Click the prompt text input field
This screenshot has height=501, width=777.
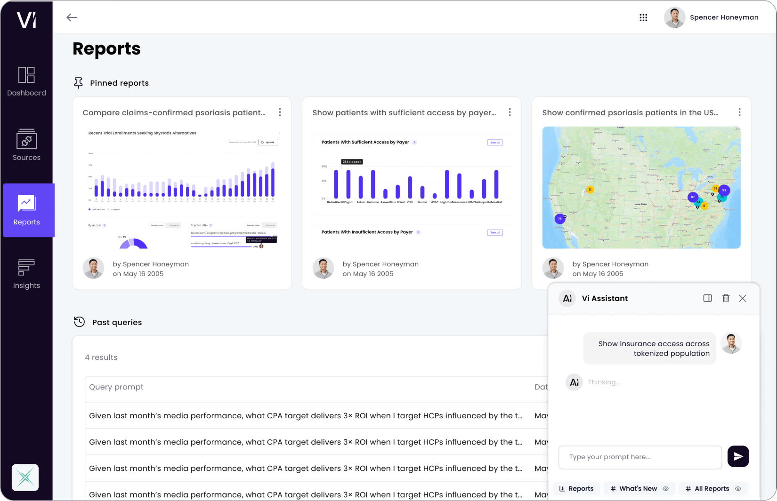pos(639,457)
